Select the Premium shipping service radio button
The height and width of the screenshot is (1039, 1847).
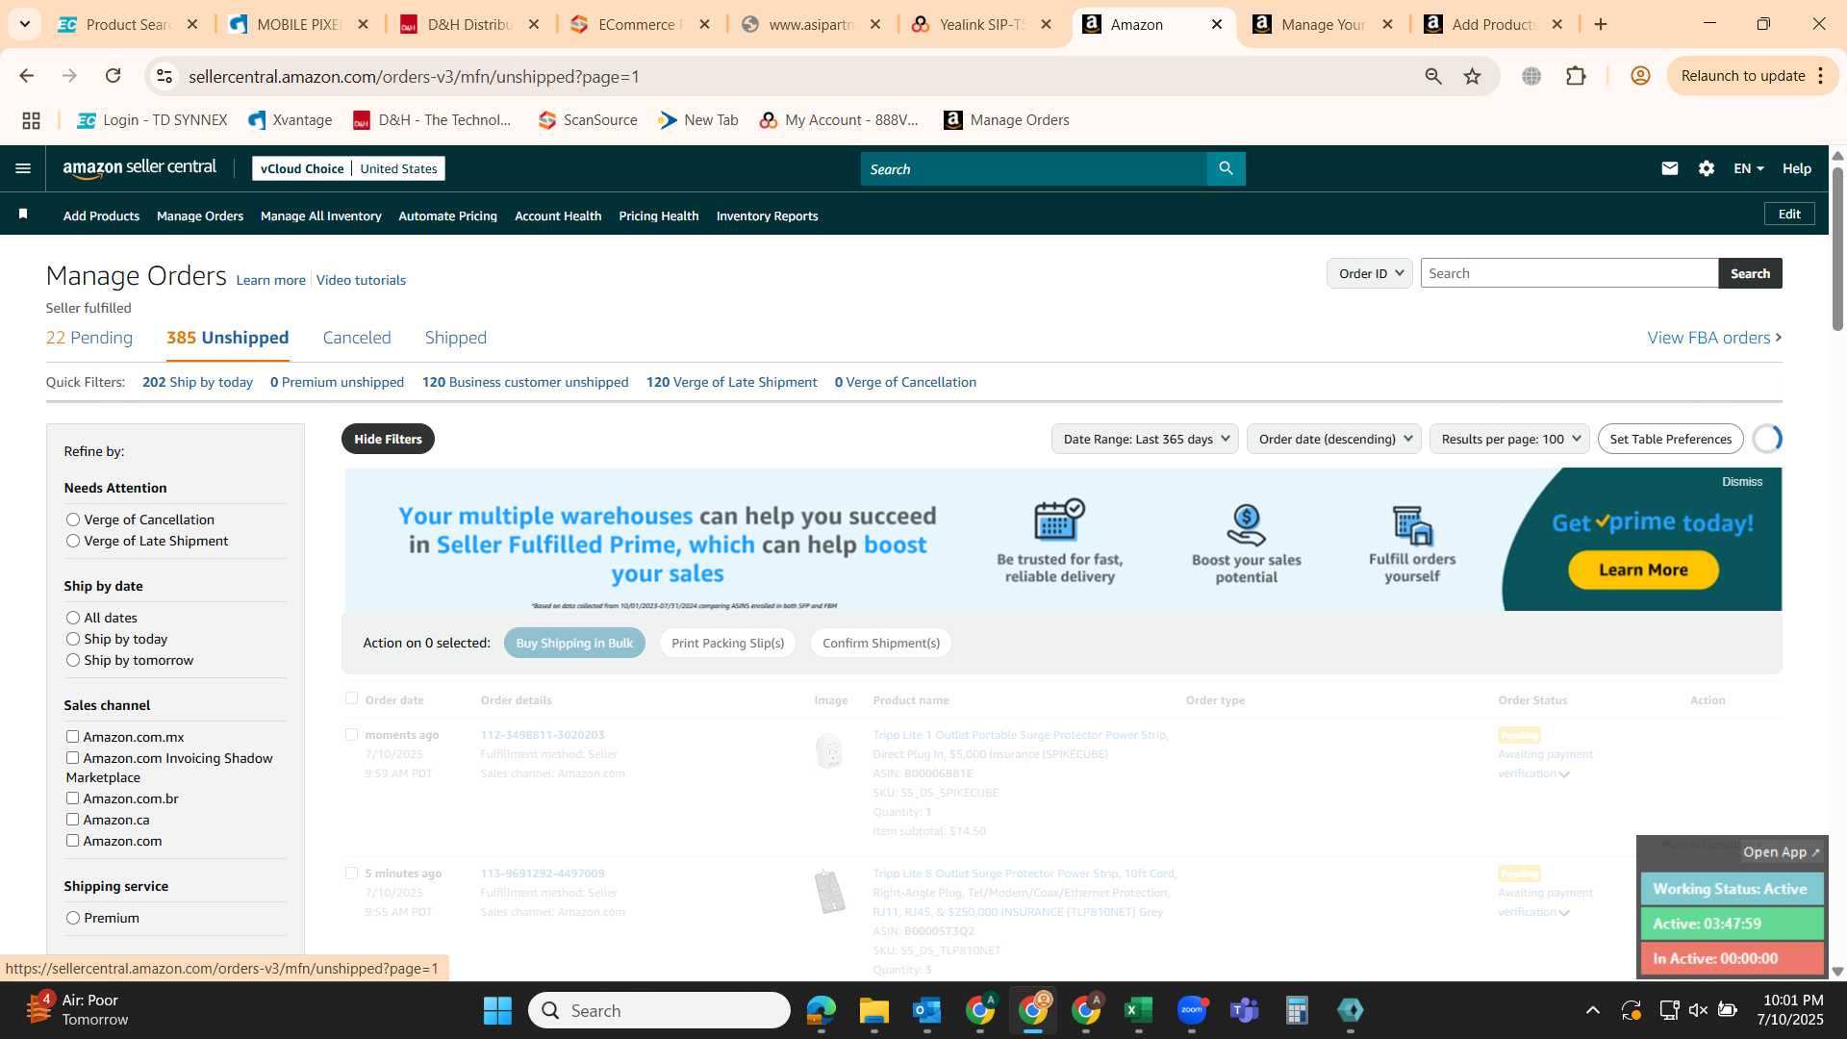(73, 918)
